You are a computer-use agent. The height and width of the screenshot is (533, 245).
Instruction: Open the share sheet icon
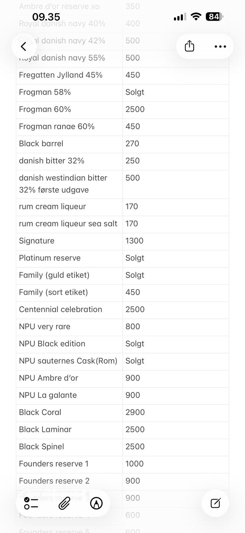pyautogui.click(x=189, y=46)
